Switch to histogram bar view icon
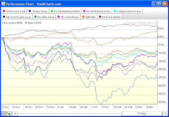 tap(9, 114)
